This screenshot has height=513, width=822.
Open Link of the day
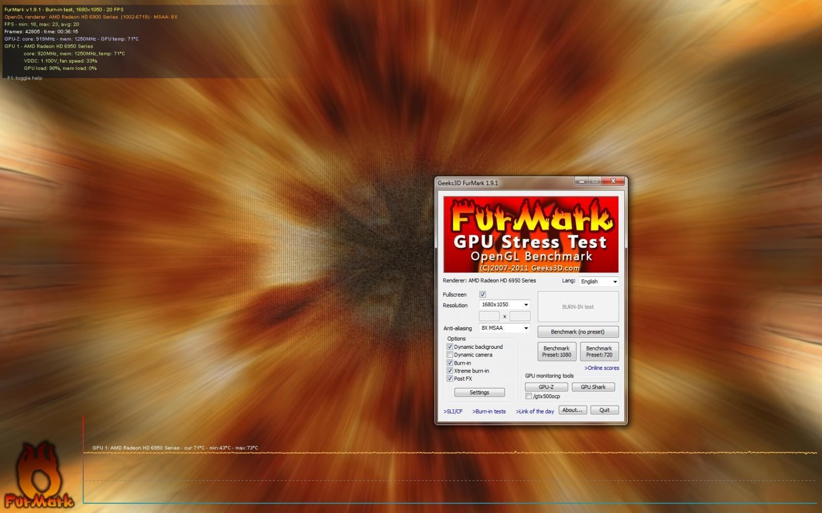coord(535,411)
